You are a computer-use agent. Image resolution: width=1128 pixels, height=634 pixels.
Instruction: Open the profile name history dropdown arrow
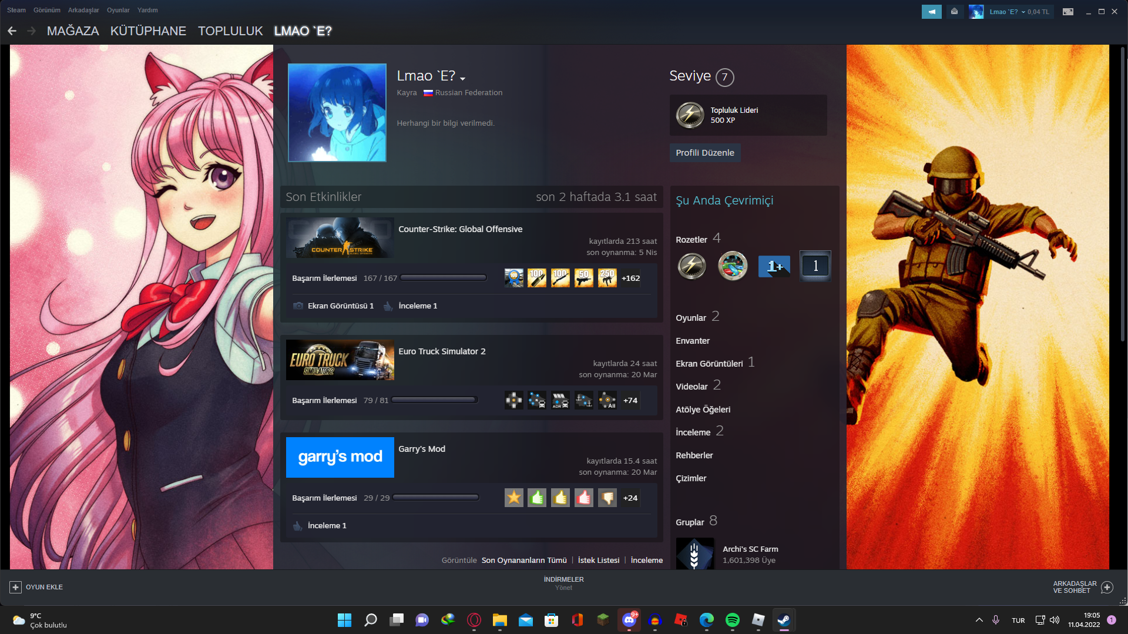coord(463,79)
